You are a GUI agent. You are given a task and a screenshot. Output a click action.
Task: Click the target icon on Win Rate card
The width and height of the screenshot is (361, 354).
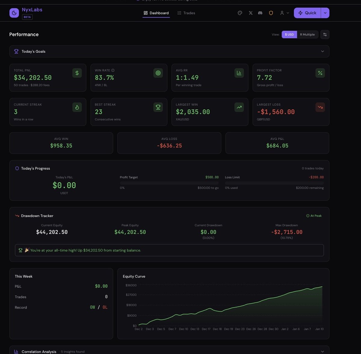pos(158,73)
